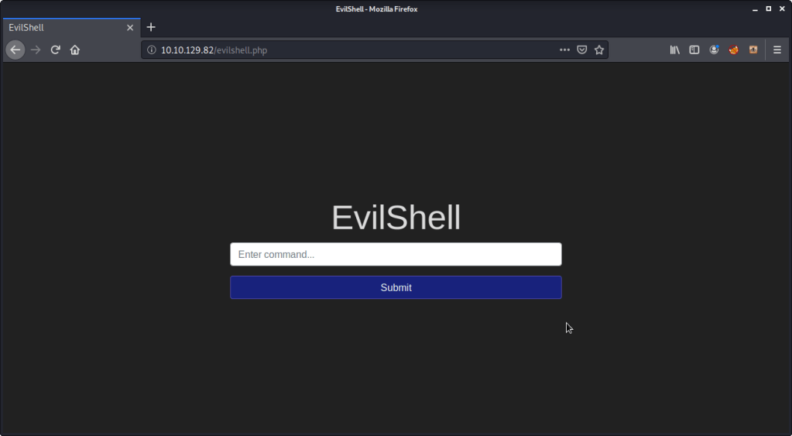Click the browser back arrow button
The height and width of the screenshot is (436, 792).
(x=15, y=50)
